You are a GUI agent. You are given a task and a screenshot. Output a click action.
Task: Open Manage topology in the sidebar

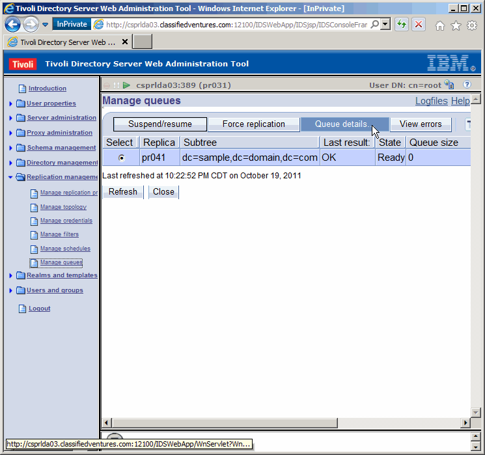(63, 207)
